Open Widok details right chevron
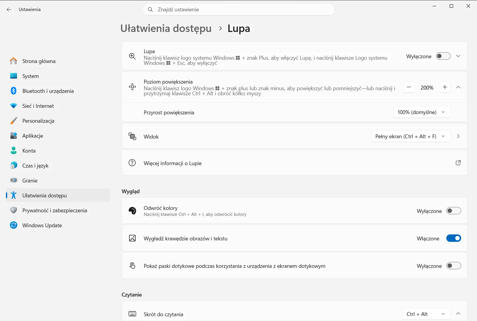477x321 pixels. coord(458,136)
